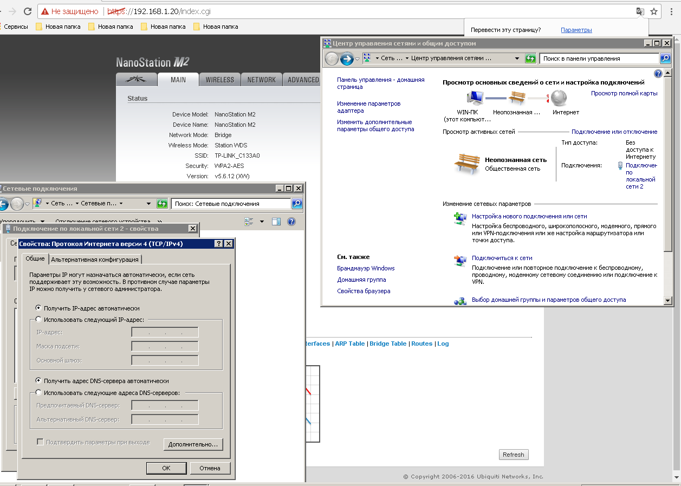The width and height of the screenshot is (681, 486).
Task: Click the Chrome translate page icon
Action: 640,11
